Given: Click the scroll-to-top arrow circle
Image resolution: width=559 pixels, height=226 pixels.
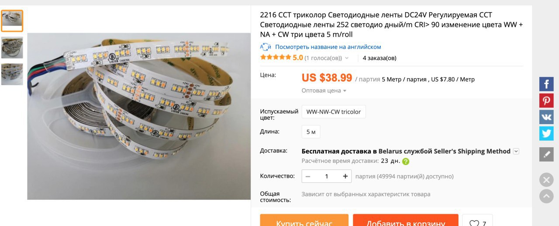Looking at the screenshot, I should [546, 196].
